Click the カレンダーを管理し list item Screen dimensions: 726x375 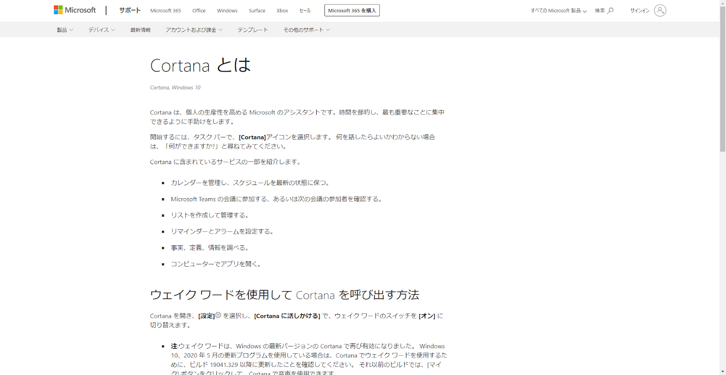250,183
